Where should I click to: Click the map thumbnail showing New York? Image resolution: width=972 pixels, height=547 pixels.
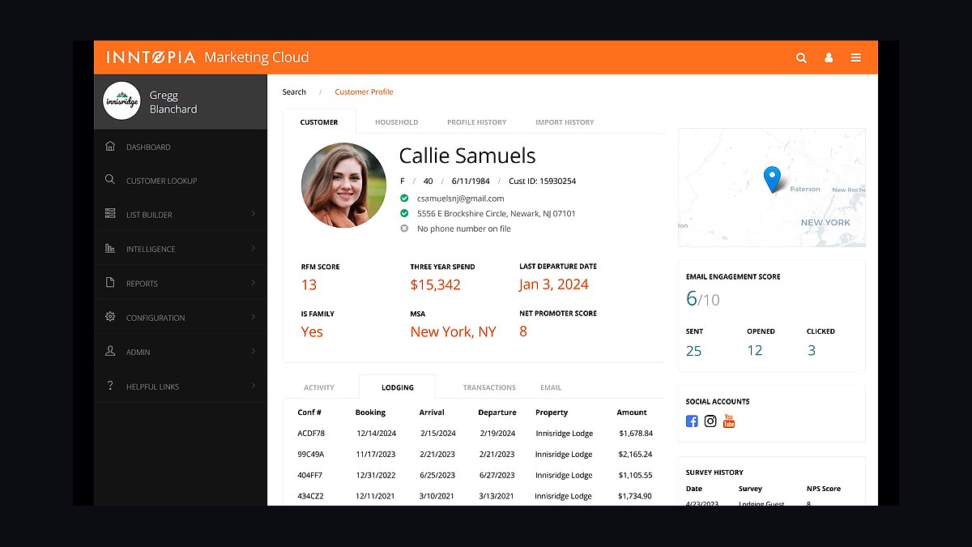(772, 187)
